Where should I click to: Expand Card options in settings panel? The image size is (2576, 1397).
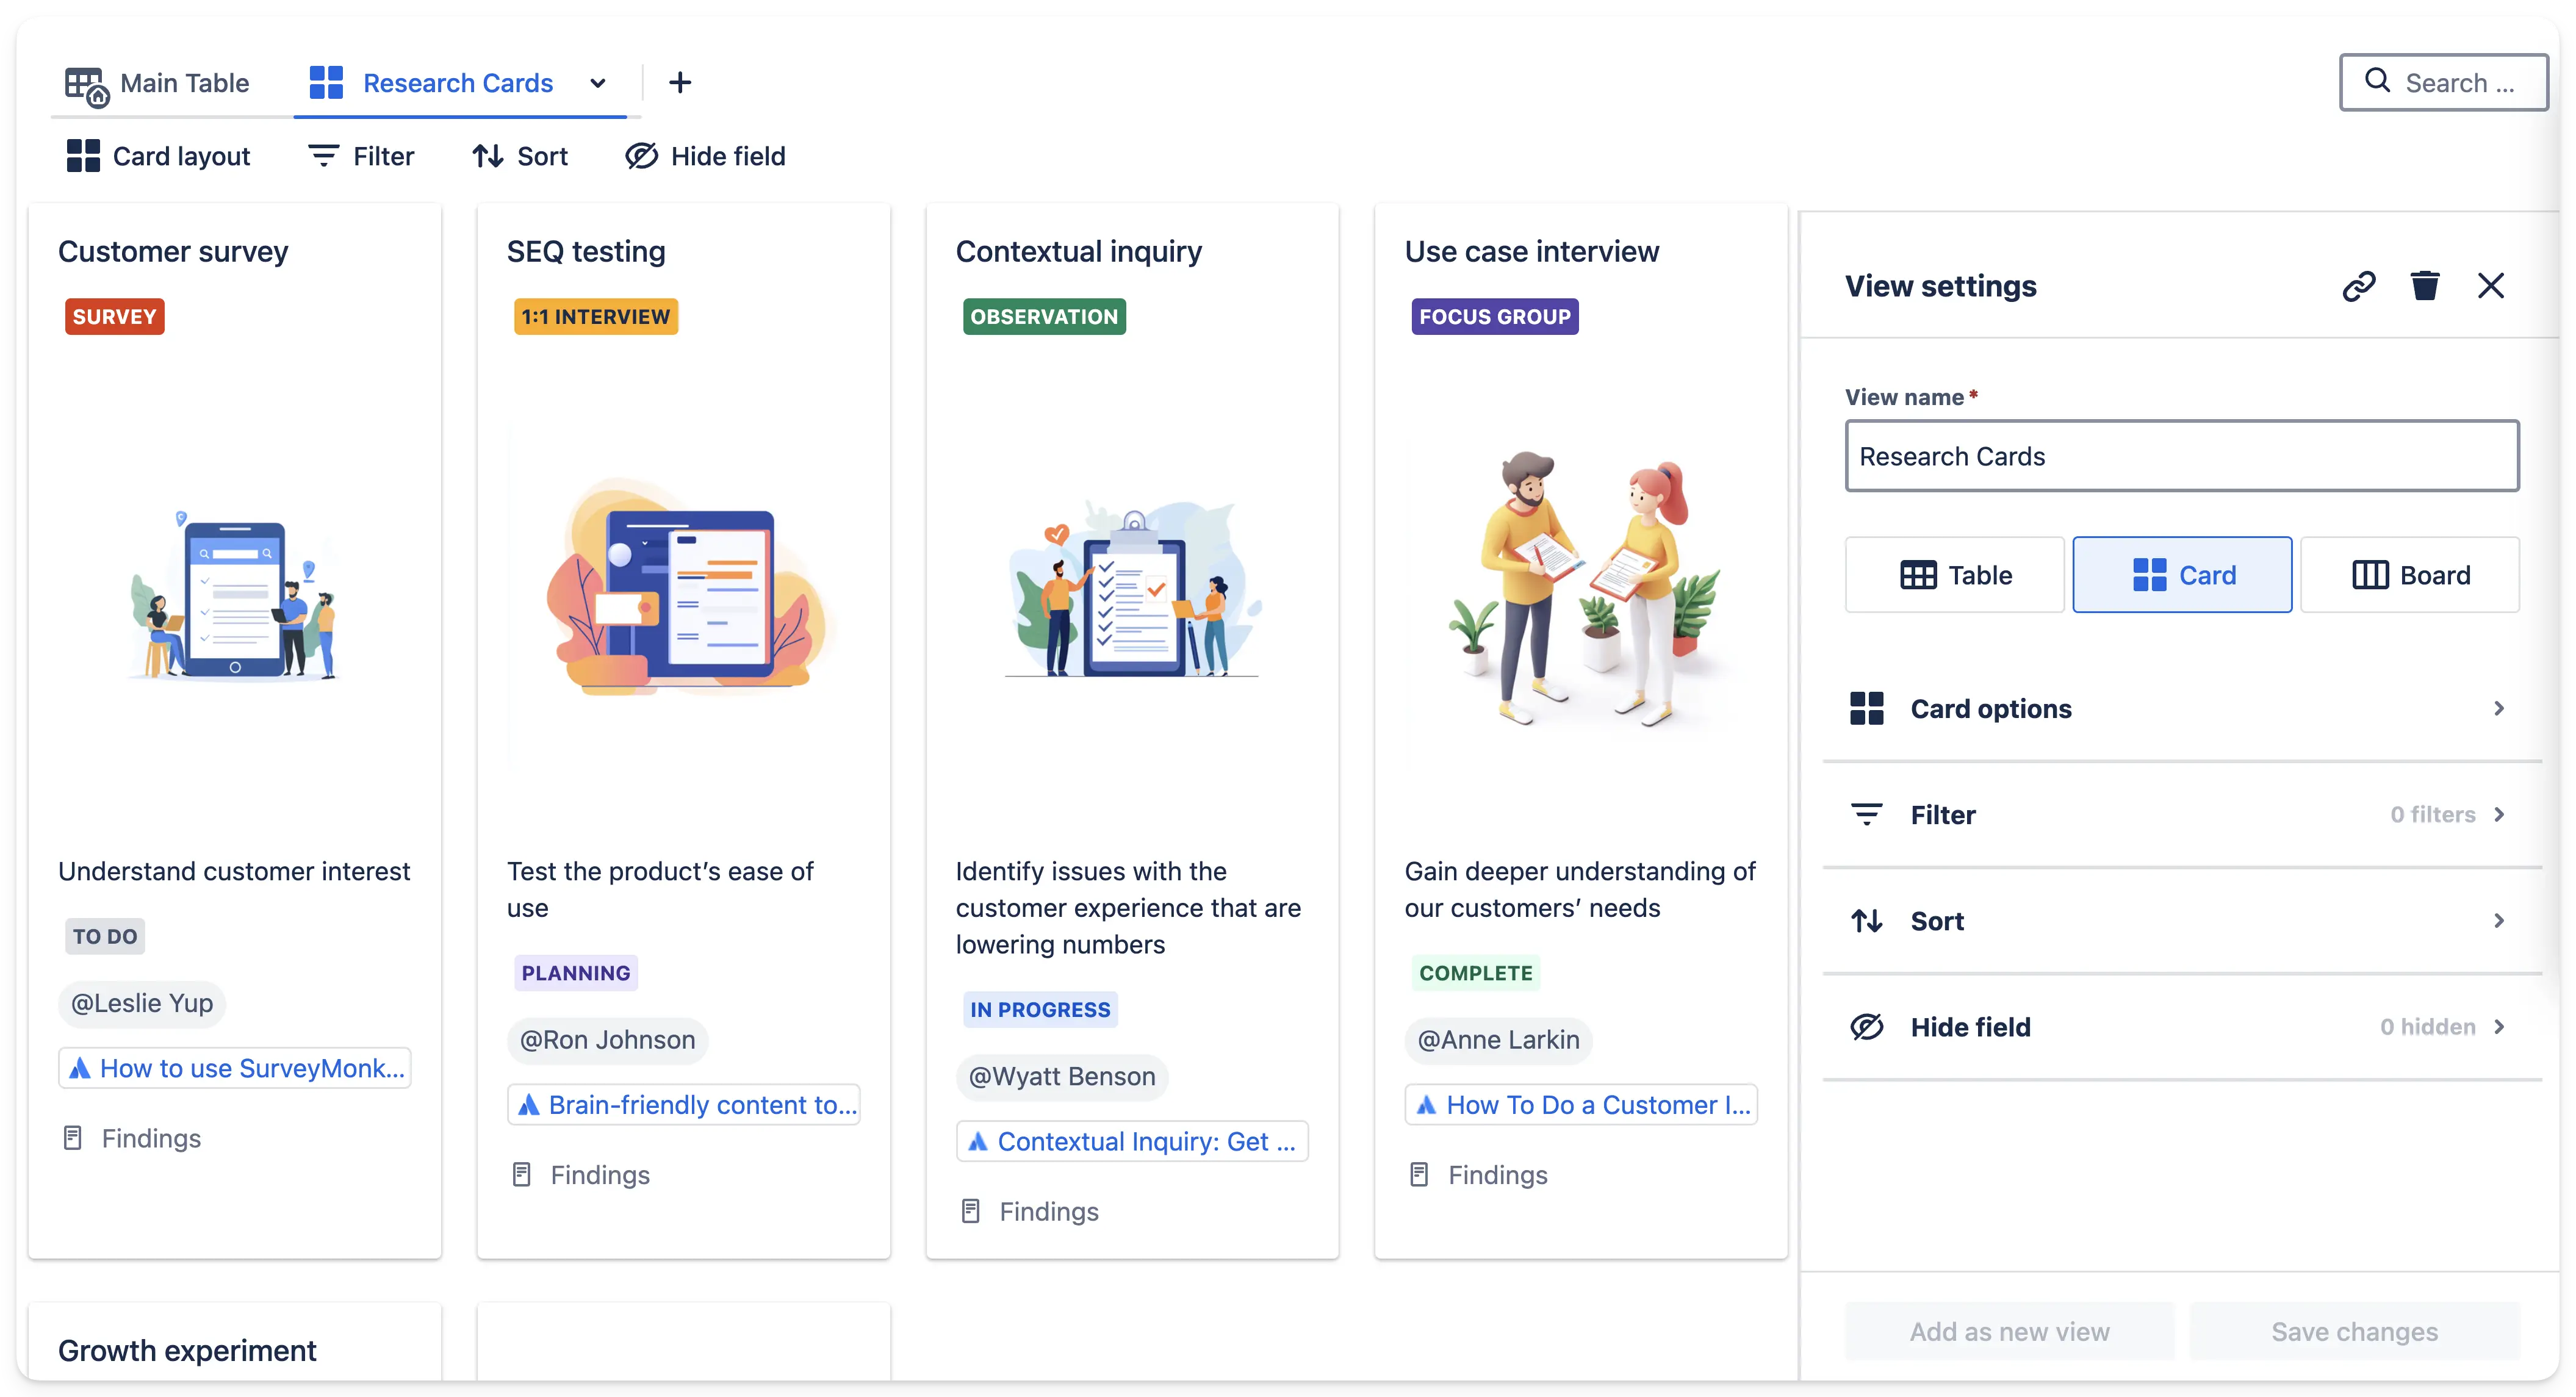coord(2181,709)
